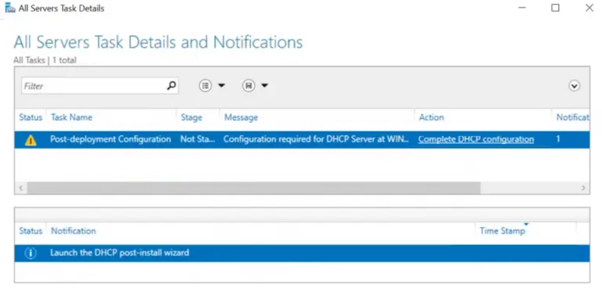Expand the save query dropdown arrow
The image size is (602, 294).
coord(264,86)
